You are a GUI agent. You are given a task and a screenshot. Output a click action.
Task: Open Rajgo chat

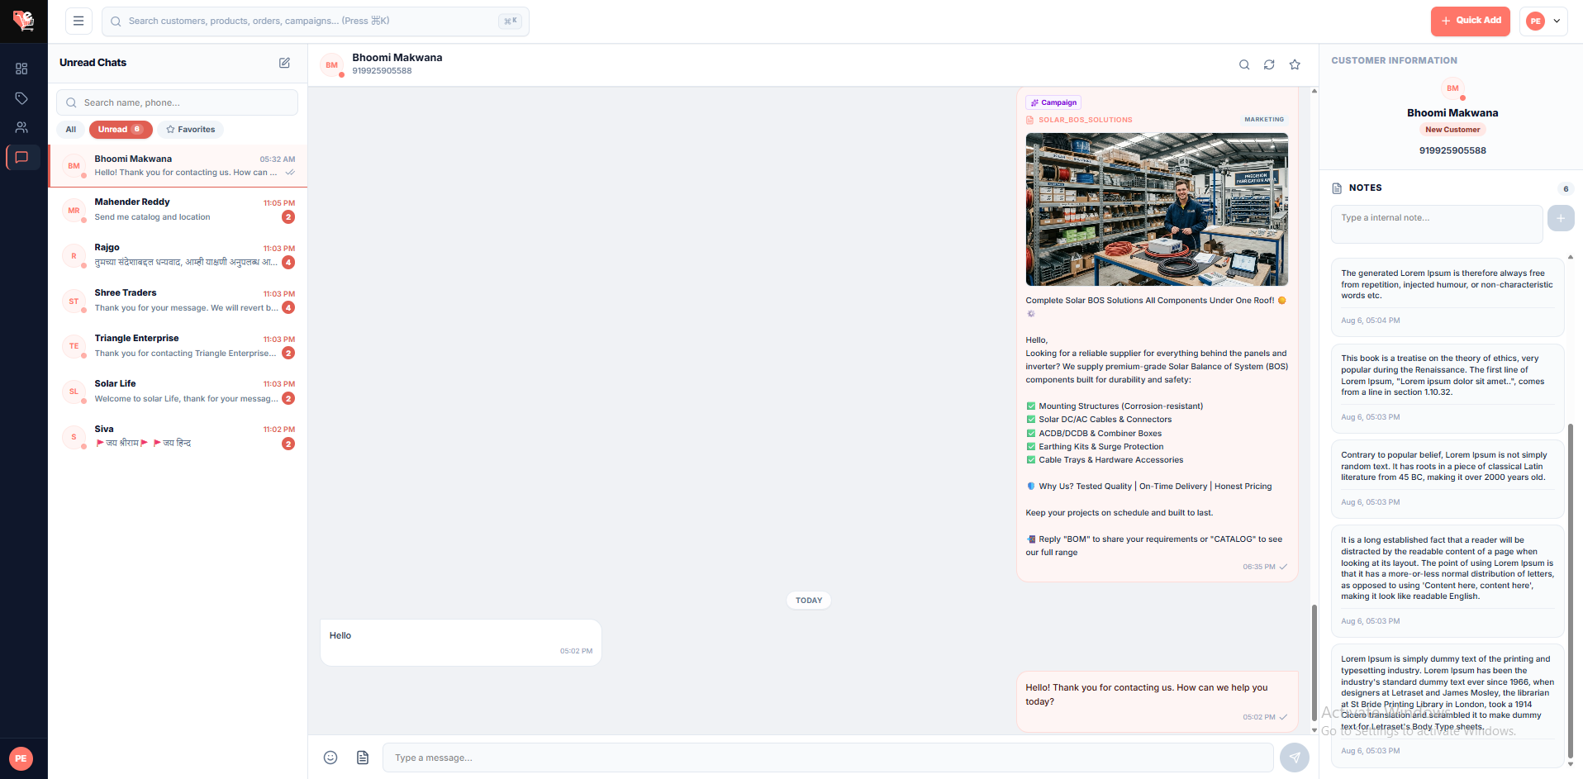click(x=178, y=255)
